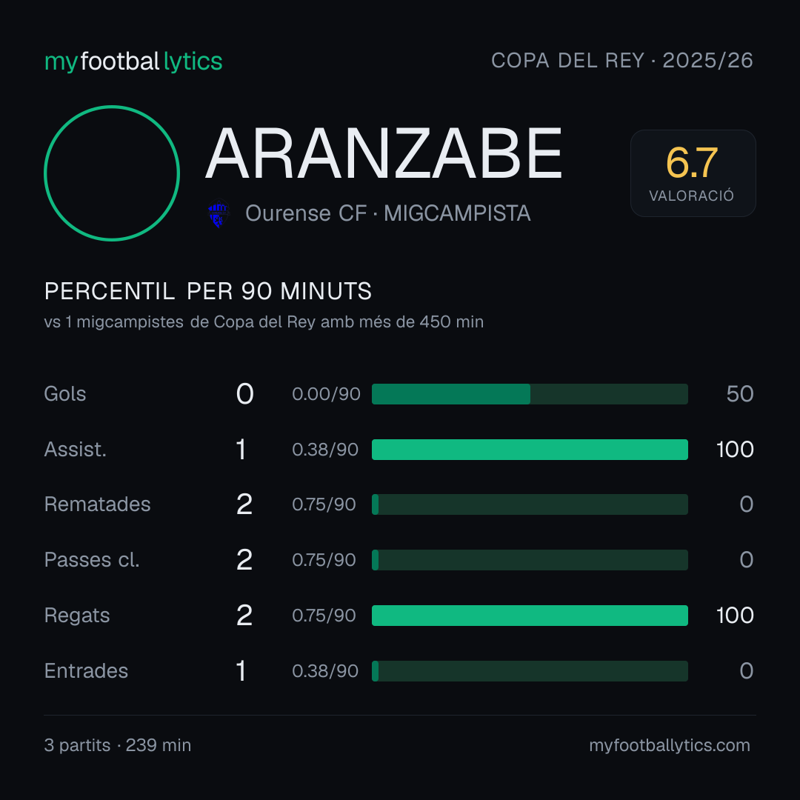Viewport: 800px width, 800px height.
Task: Open the myfootballytics.com footer link
Action: (x=670, y=745)
